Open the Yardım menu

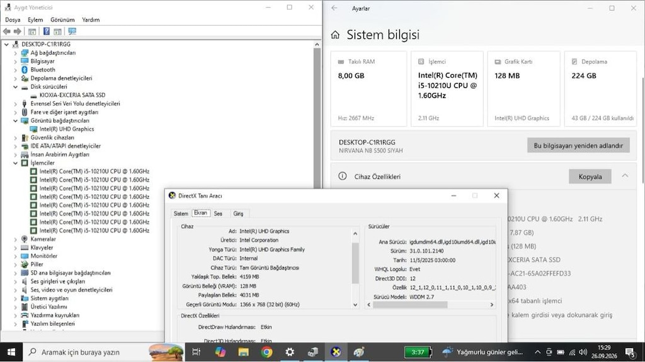[x=91, y=19]
